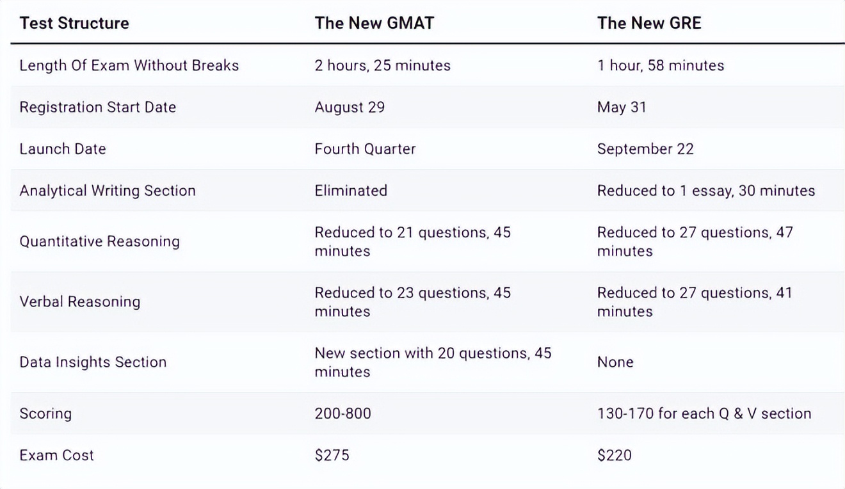The image size is (845, 489).
Task: Select the Launch Date row label
Action: pos(63,149)
